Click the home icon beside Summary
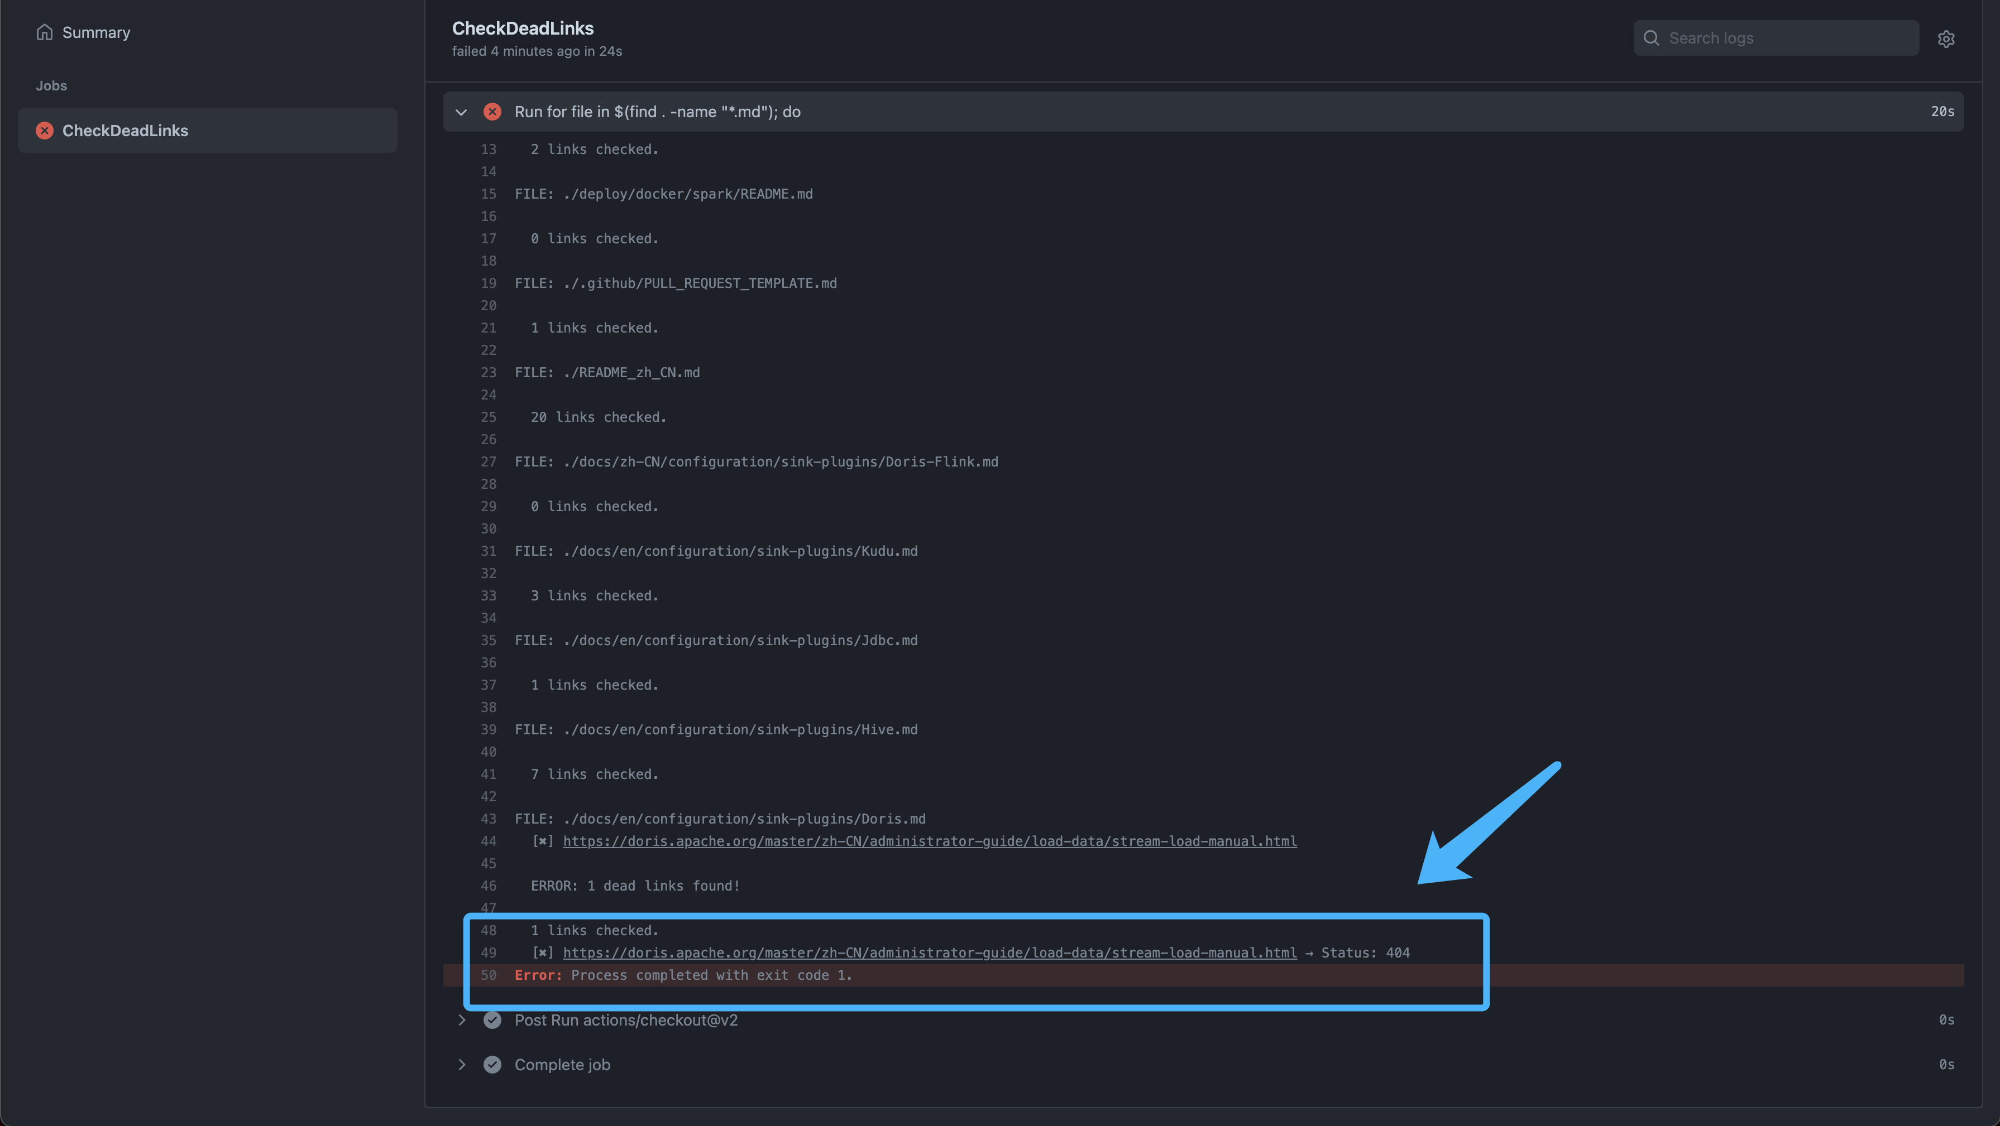2000x1126 pixels. [x=44, y=32]
